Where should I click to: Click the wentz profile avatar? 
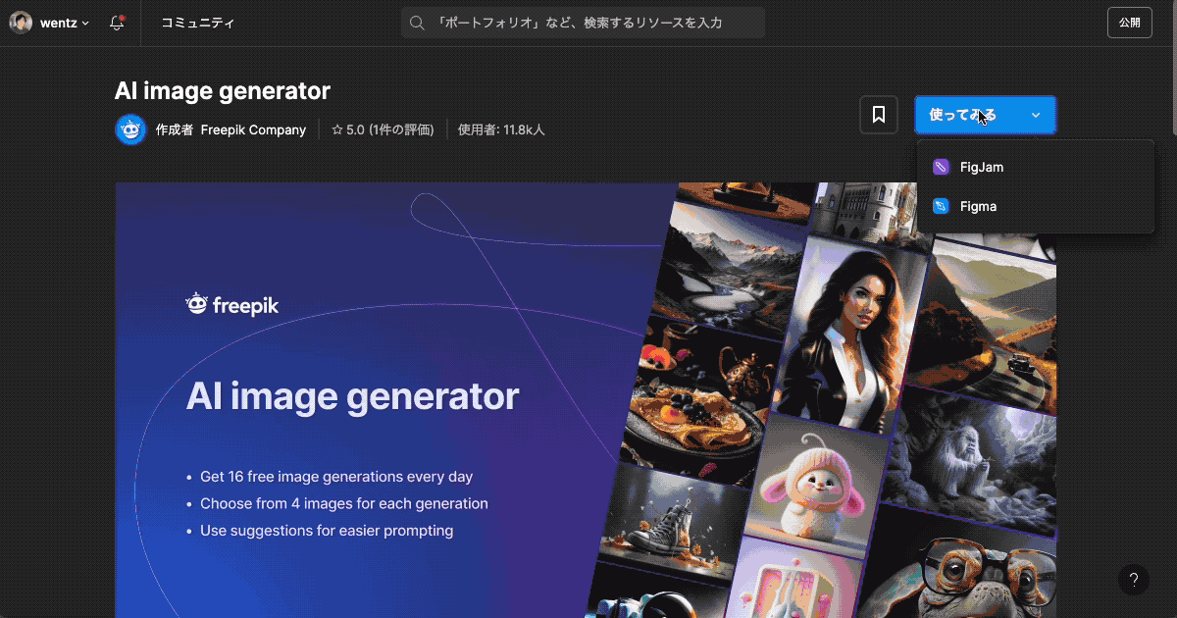[21, 22]
